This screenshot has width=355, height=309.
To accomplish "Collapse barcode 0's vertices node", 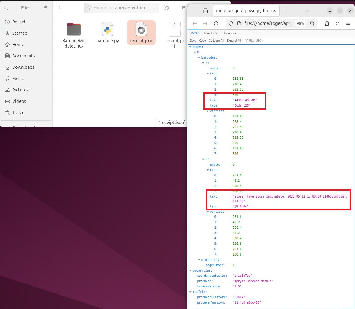I will (208, 111).
